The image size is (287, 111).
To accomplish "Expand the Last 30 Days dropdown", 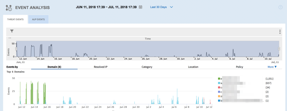I will (x=161, y=7).
